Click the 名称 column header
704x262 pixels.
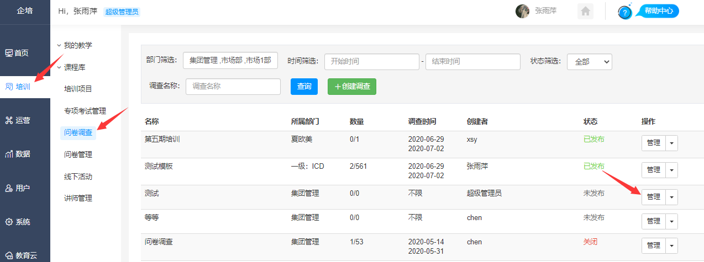151,121
